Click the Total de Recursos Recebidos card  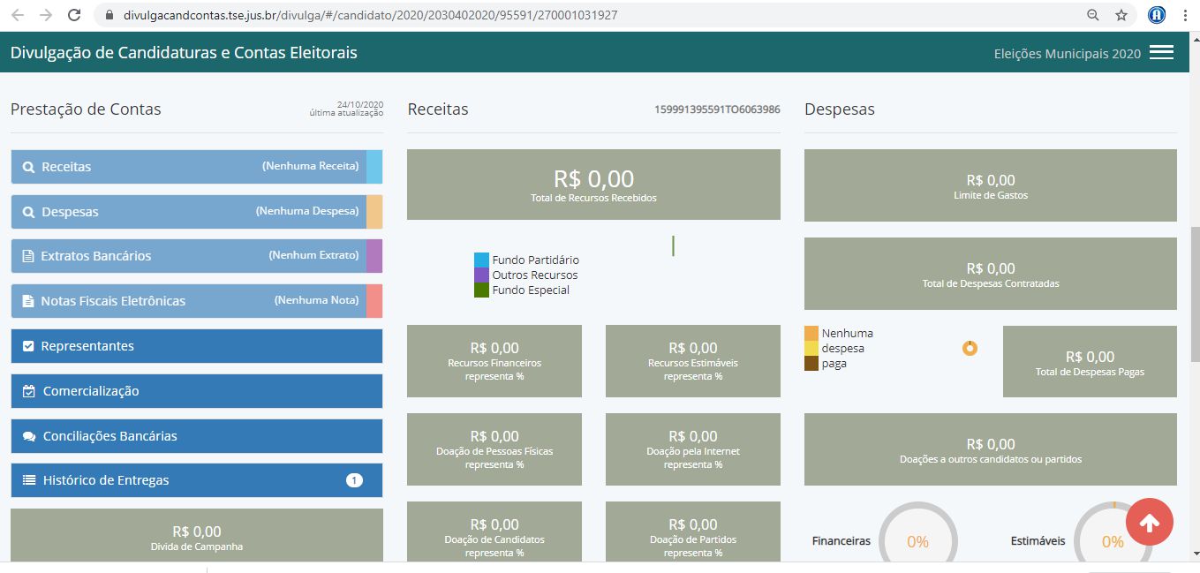593,185
